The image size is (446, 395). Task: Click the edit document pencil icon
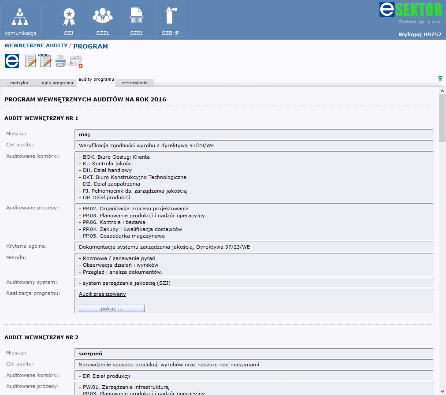[30, 61]
